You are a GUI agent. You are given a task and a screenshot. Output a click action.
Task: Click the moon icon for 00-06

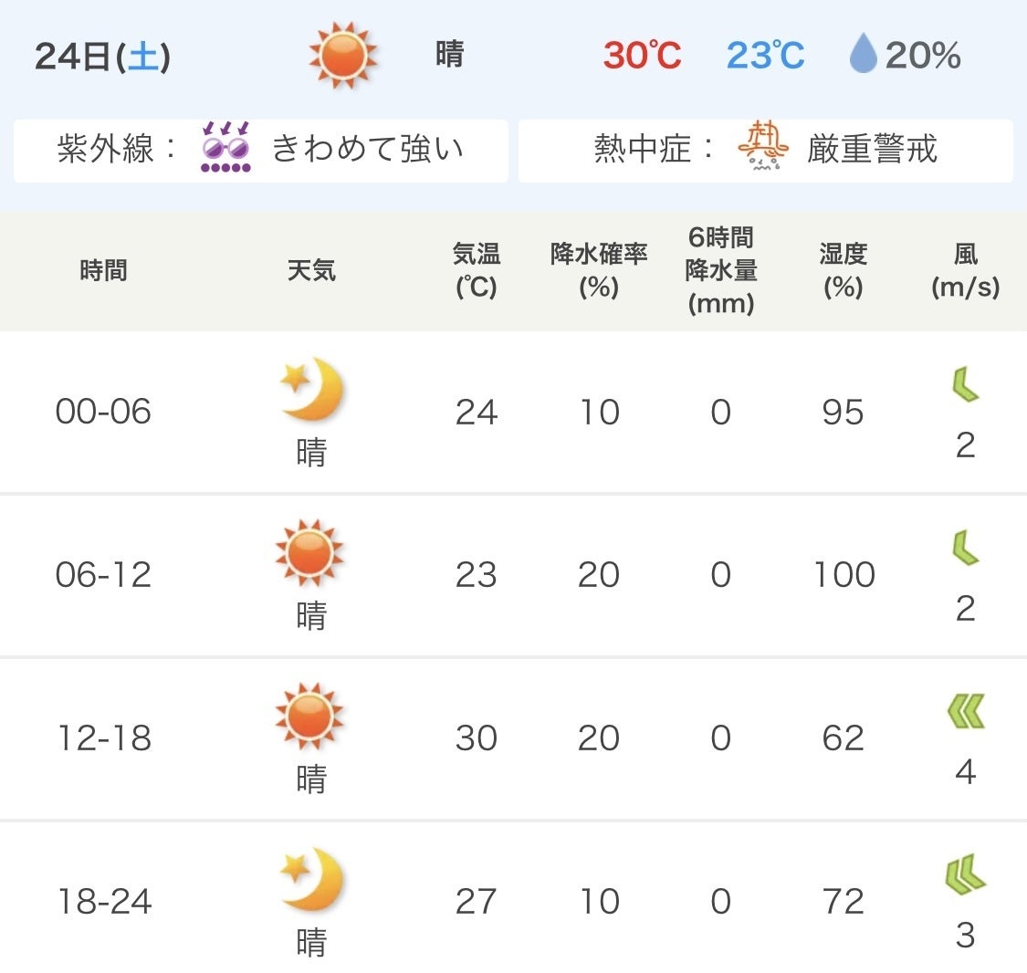312,390
